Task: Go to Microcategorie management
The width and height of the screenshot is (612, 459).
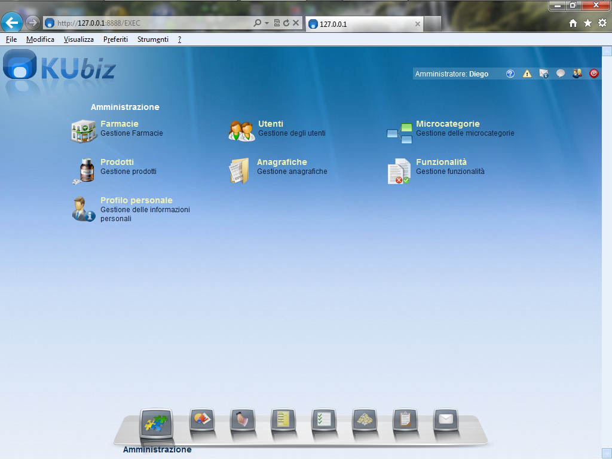Action: tap(448, 124)
